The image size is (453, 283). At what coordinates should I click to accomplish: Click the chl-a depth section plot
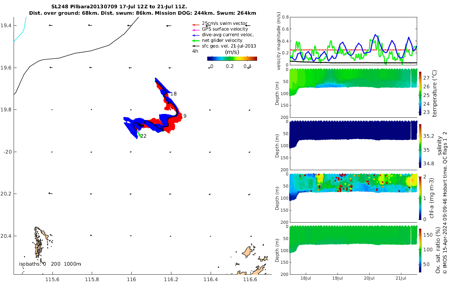pos(353,198)
